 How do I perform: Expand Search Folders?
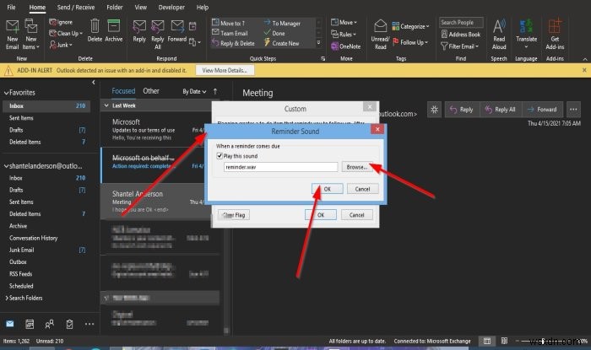click(7, 298)
